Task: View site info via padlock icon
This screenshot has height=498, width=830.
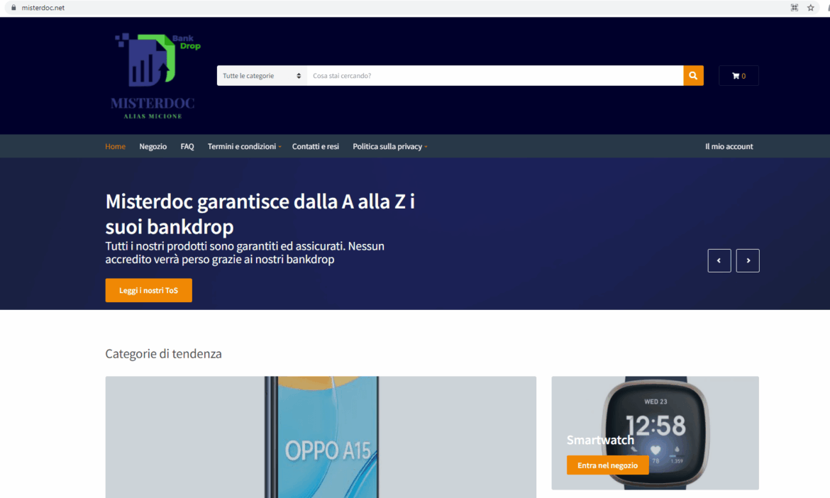Action: pos(13,8)
